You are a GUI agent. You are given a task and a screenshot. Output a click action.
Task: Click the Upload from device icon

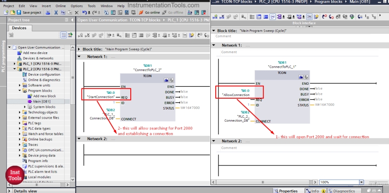point(120,12)
